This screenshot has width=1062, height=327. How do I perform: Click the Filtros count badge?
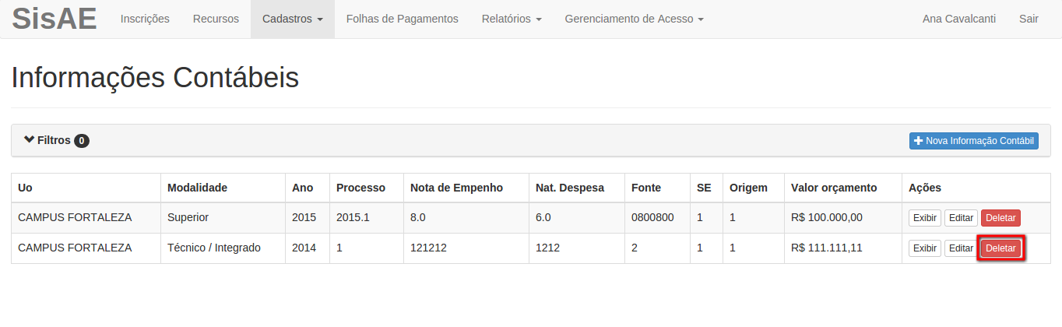point(82,141)
